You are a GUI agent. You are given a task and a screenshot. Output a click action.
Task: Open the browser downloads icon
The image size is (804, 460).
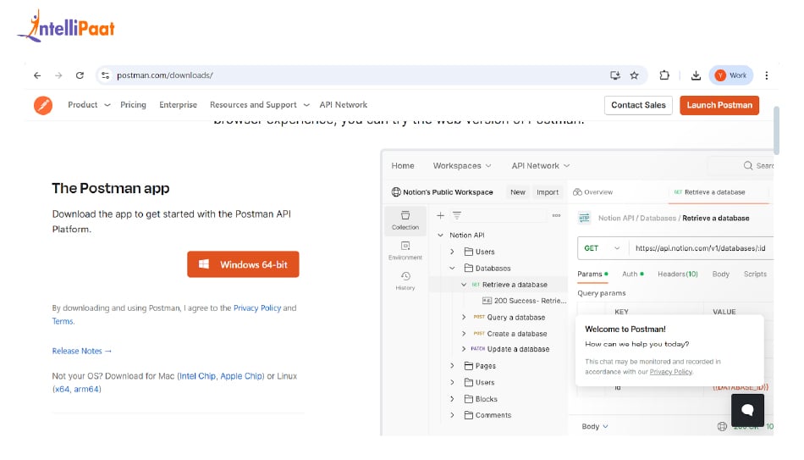[696, 75]
